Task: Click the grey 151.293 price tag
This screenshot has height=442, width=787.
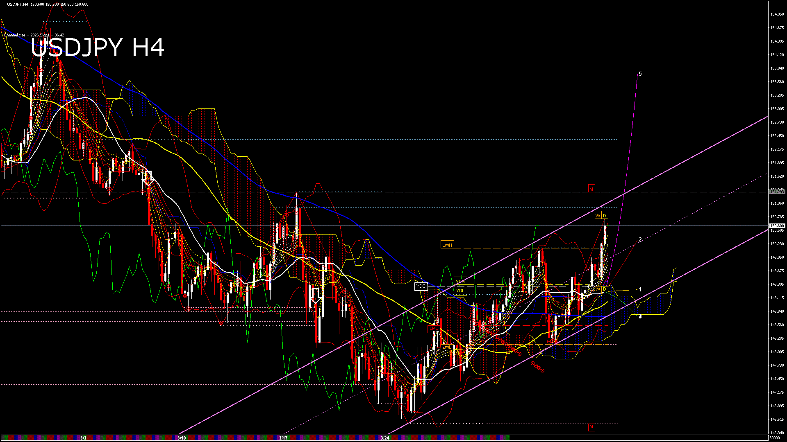Action: tap(777, 192)
